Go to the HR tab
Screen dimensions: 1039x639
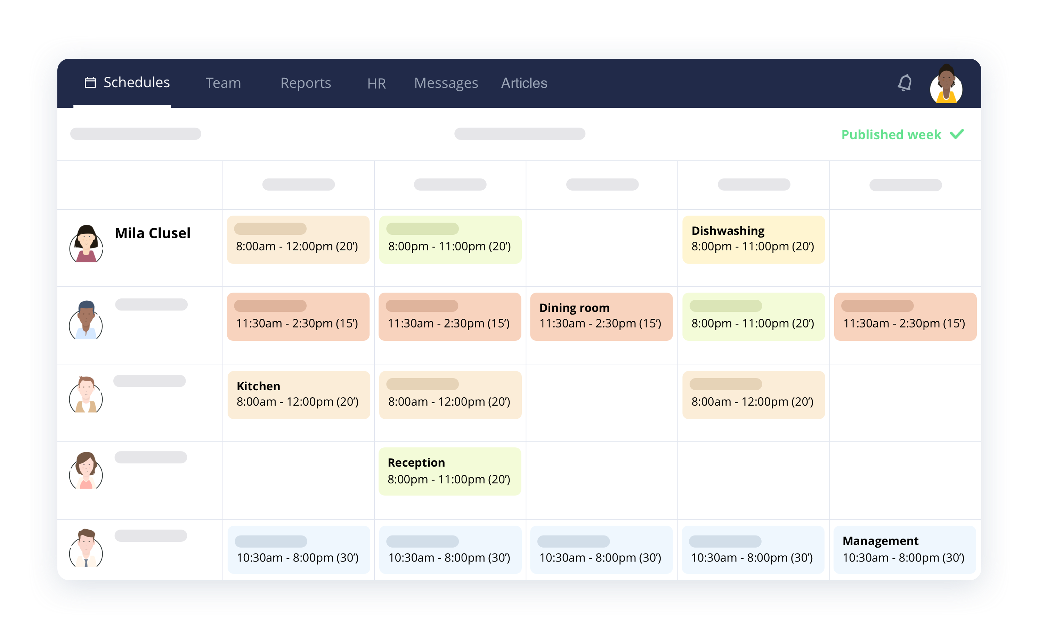pyautogui.click(x=376, y=83)
